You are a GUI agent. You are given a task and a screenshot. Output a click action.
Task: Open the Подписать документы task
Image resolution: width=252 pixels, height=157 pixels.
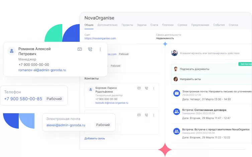(194, 69)
